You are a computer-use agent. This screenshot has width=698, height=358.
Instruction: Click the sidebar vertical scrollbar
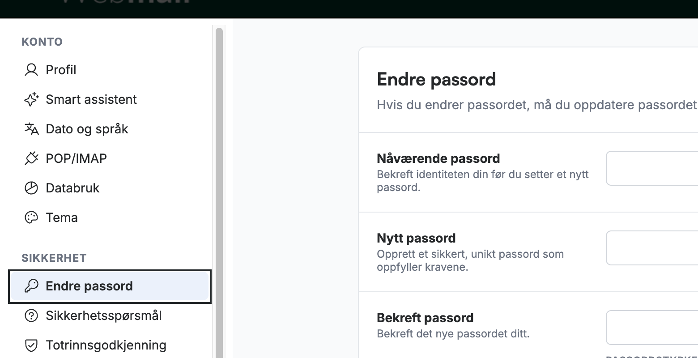[219, 192]
